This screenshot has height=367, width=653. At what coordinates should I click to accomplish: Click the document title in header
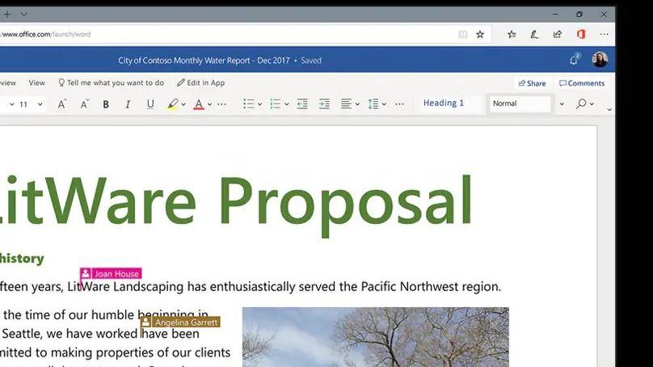click(204, 61)
